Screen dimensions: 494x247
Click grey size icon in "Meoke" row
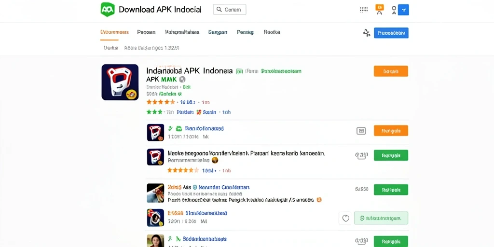click(x=361, y=155)
